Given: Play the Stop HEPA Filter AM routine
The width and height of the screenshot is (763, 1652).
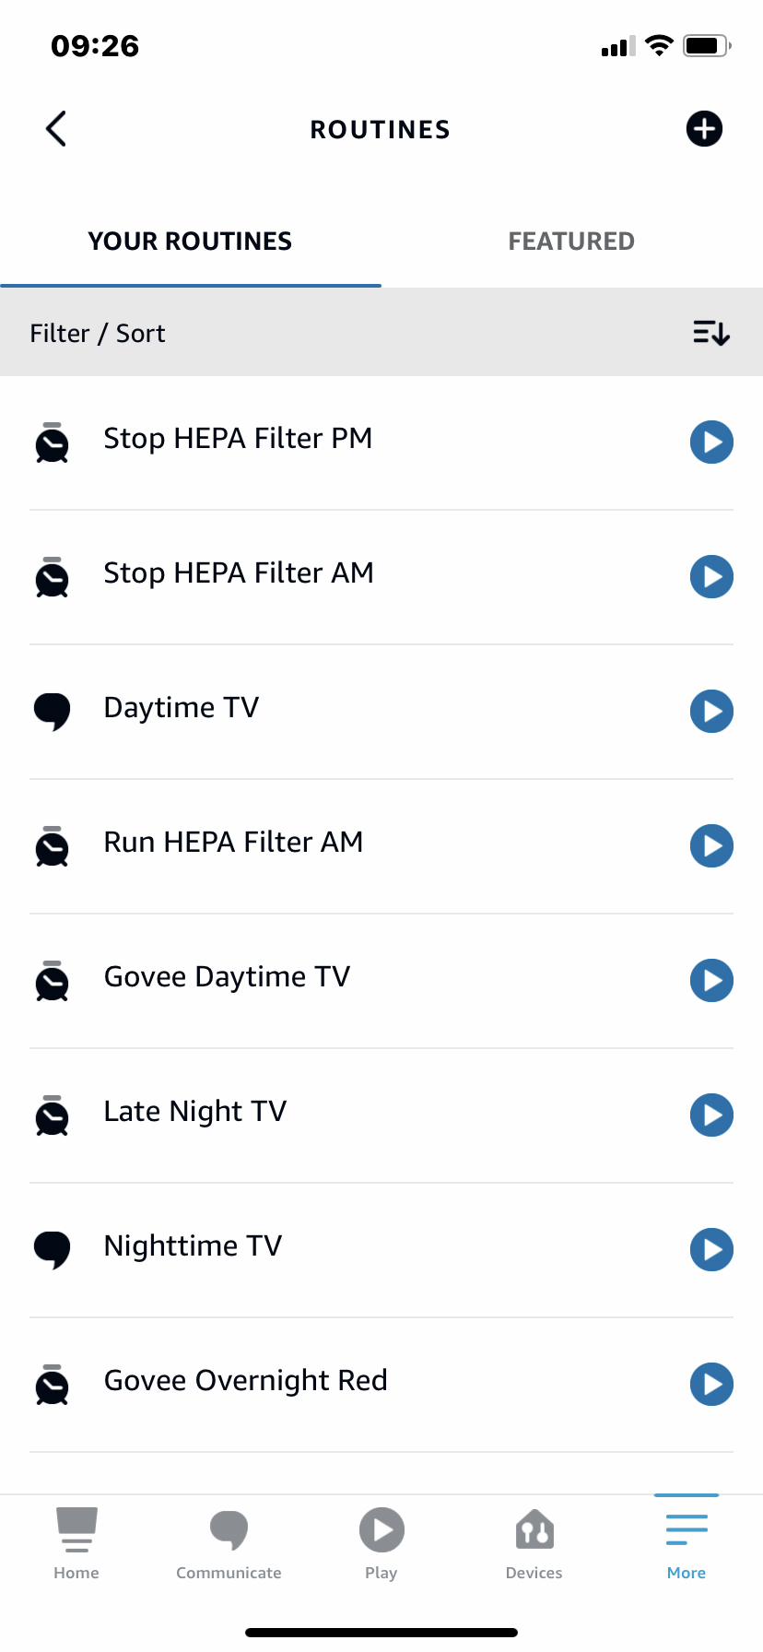Looking at the screenshot, I should [711, 577].
